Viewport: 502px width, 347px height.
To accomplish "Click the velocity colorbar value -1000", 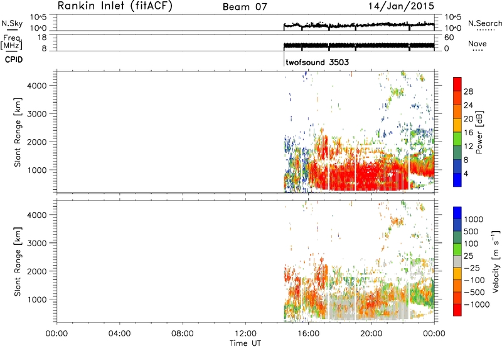I will (x=477, y=304).
